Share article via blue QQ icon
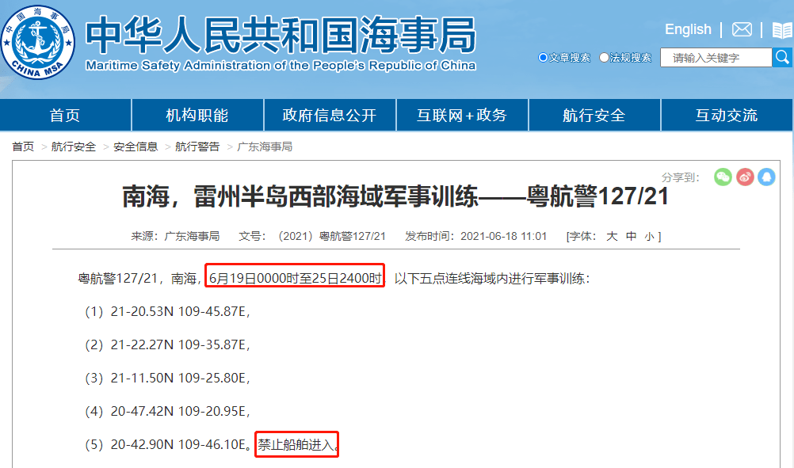 [x=766, y=177]
